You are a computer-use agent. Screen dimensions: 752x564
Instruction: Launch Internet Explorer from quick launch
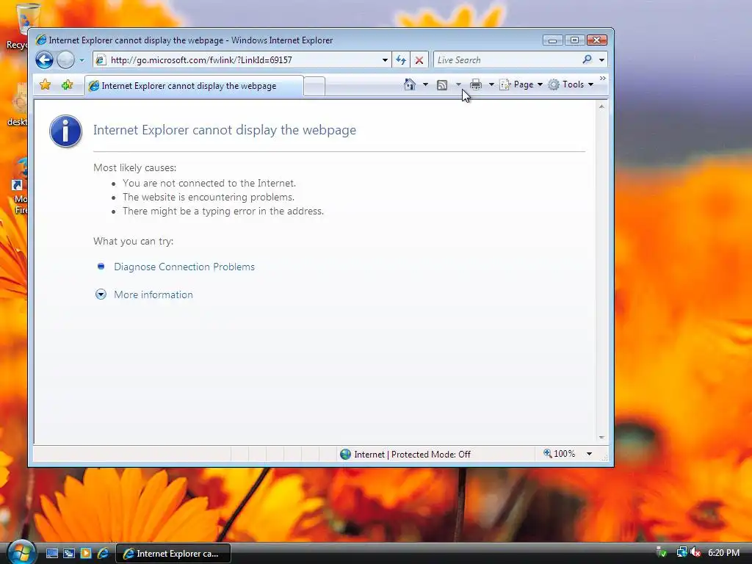pos(103,554)
